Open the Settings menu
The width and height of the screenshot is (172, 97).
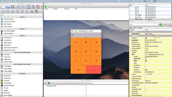point(36,1)
